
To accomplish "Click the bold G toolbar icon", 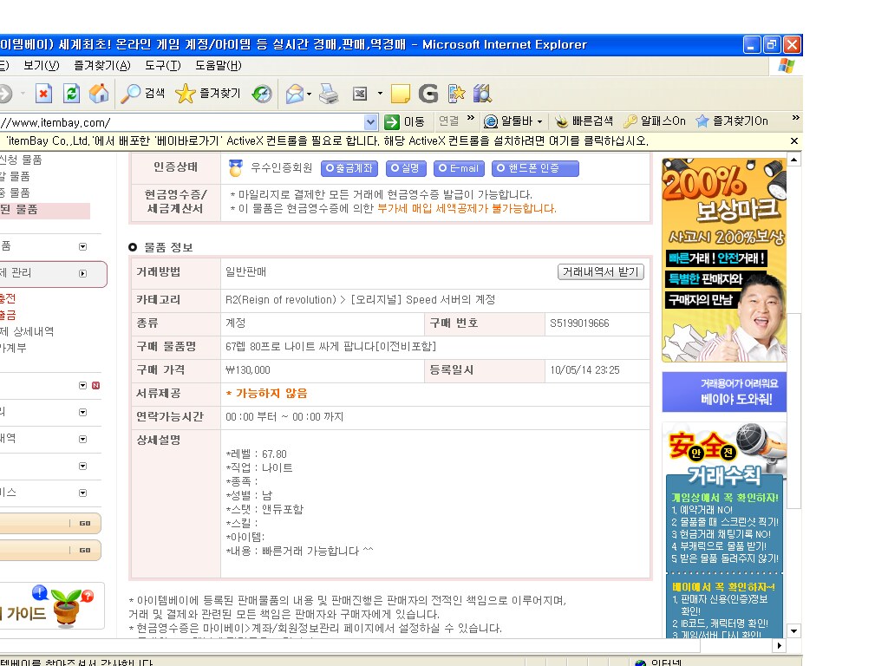I will (428, 94).
